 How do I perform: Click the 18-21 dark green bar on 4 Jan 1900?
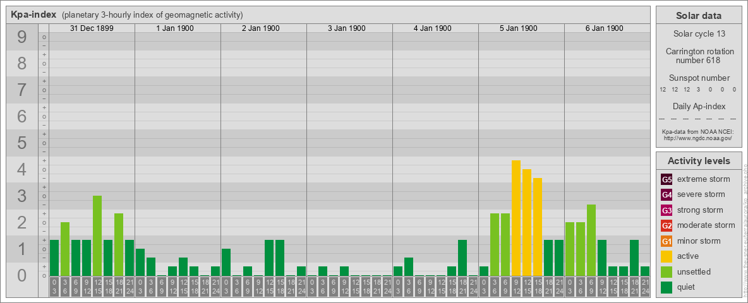[x=462, y=258]
